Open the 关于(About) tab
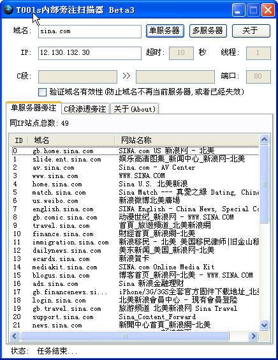The image size is (278, 360). [135, 109]
